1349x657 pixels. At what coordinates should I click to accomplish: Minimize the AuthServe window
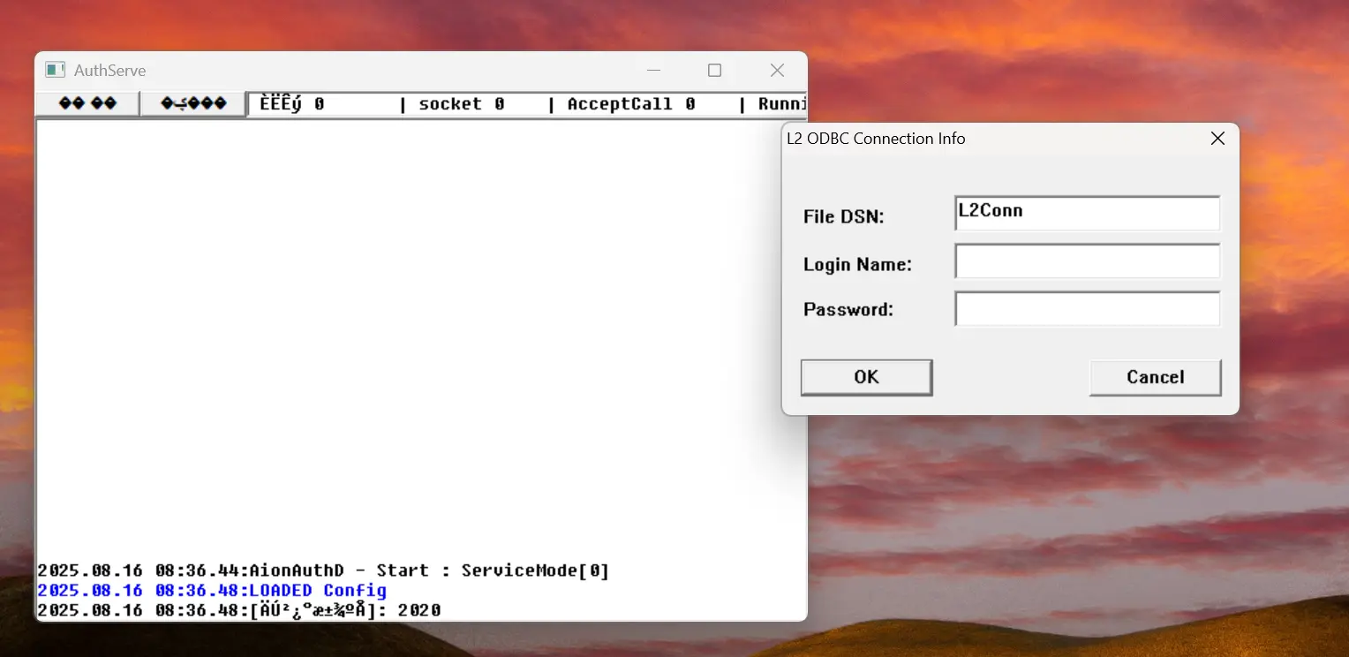coord(654,70)
